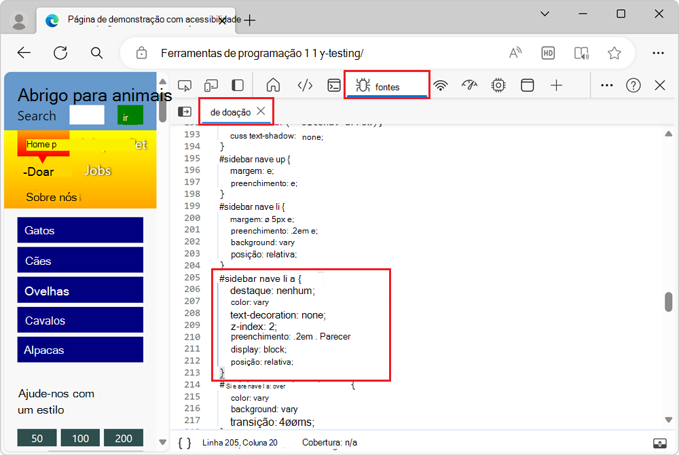Click 'Linha 205, Coluna 20' status text
This screenshot has height=455, width=679.
coord(240,443)
